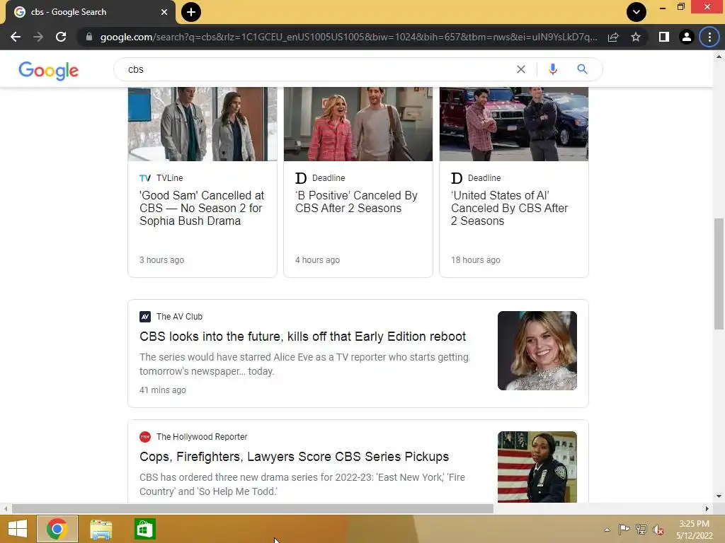The image size is (725, 543).
Task: Open the Alice Eve article thumbnail
Action: [x=537, y=351]
